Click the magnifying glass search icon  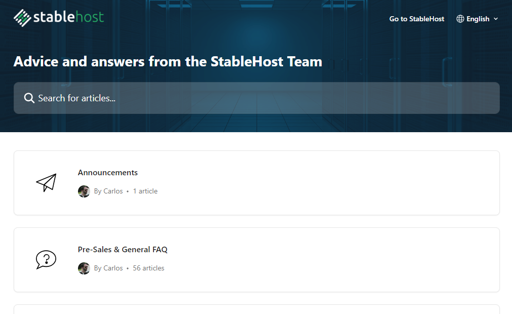pos(29,98)
